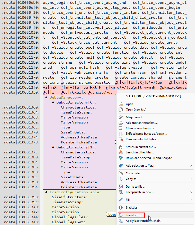
Task: Expand the Copy as submenu arrow
Action: [191, 179]
